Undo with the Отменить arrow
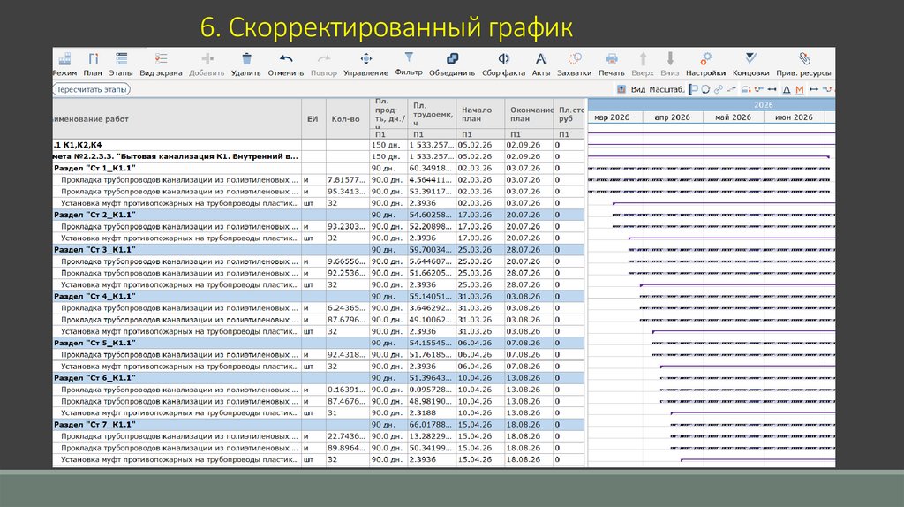This screenshot has height=507, width=904. tap(286, 59)
